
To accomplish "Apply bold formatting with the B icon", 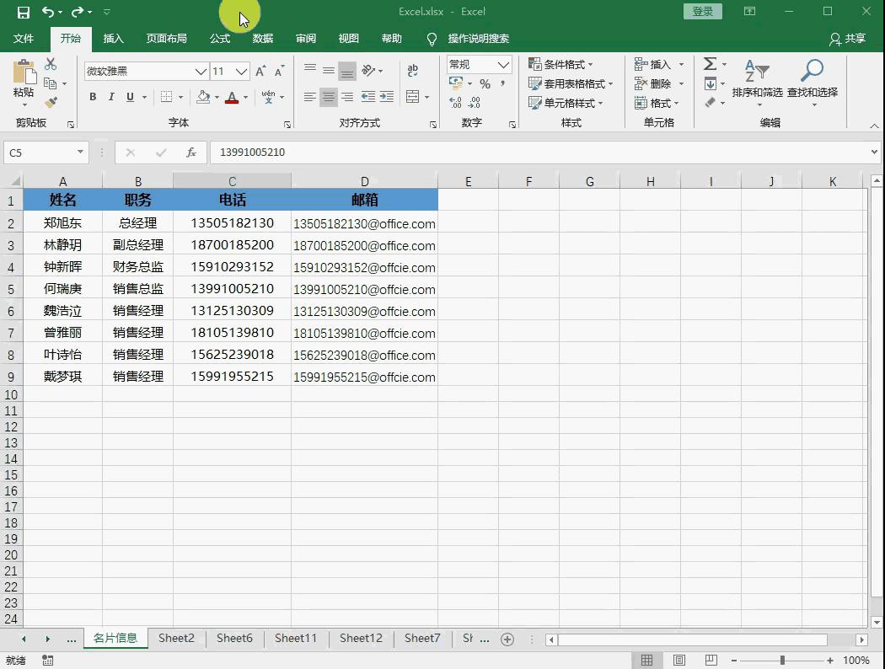I will (x=93, y=97).
